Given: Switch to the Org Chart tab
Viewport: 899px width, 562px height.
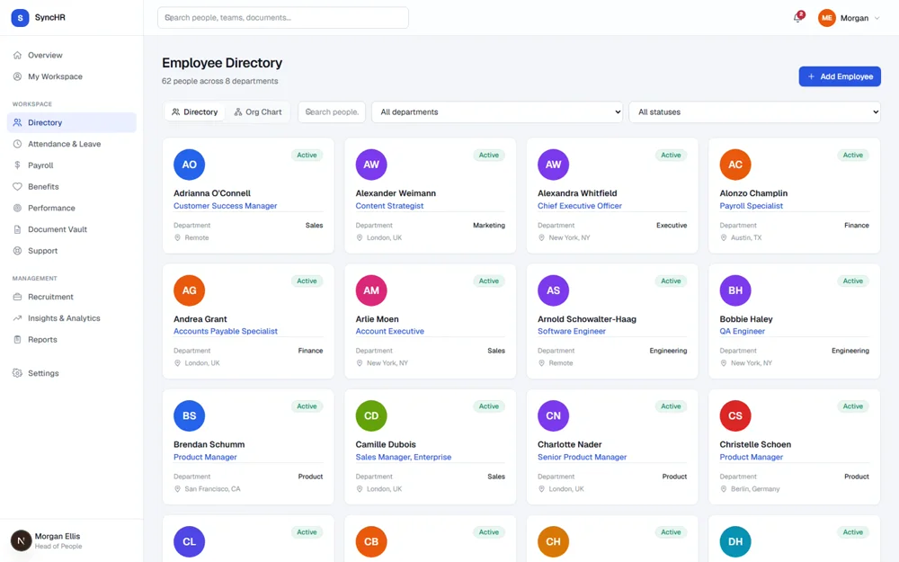Looking at the screenshot, I should pos(258,112).
